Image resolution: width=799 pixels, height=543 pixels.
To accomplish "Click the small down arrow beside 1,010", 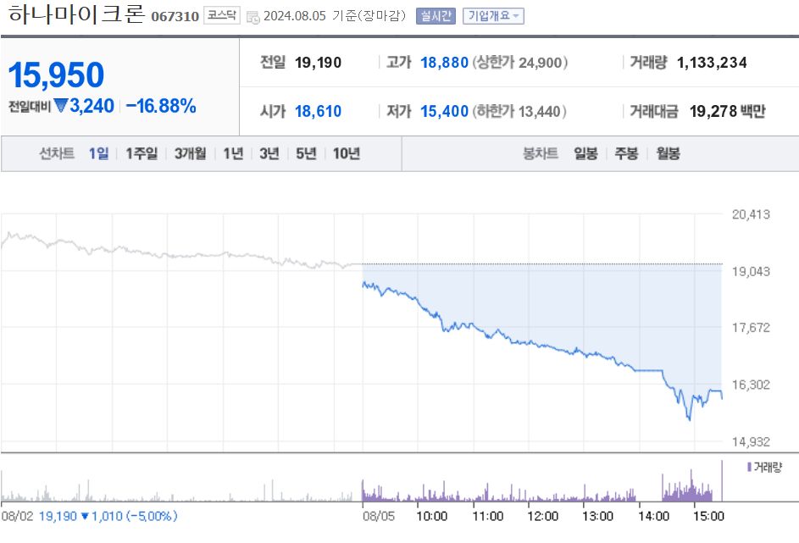I will click(85, 516).
